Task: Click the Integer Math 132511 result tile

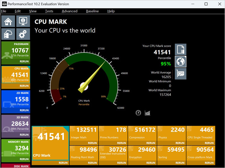Action: [84, 134]
